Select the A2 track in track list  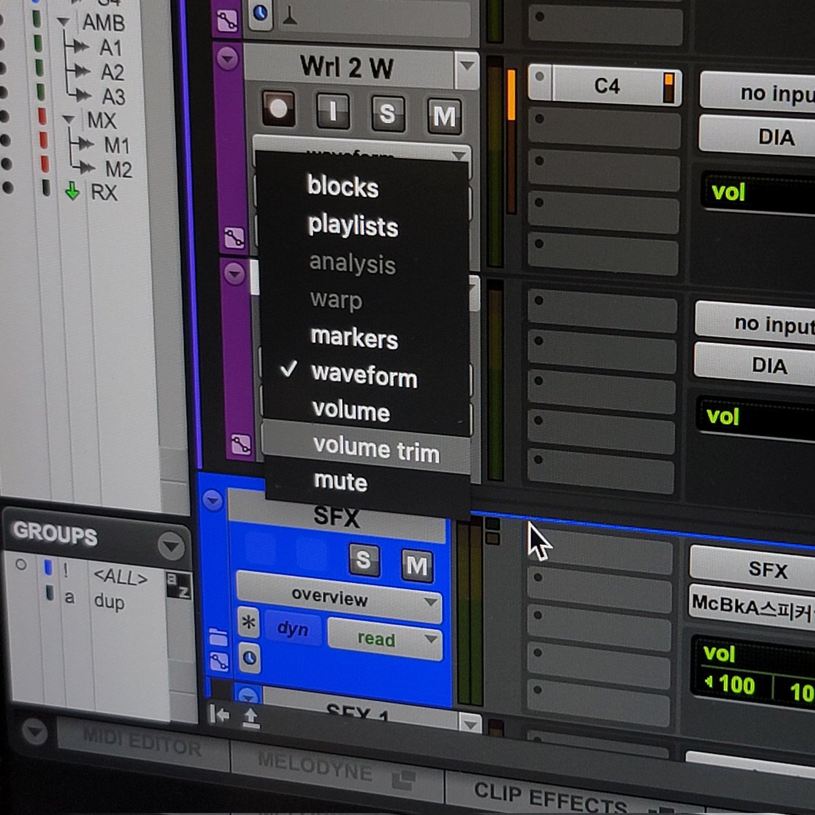(113, 72)
